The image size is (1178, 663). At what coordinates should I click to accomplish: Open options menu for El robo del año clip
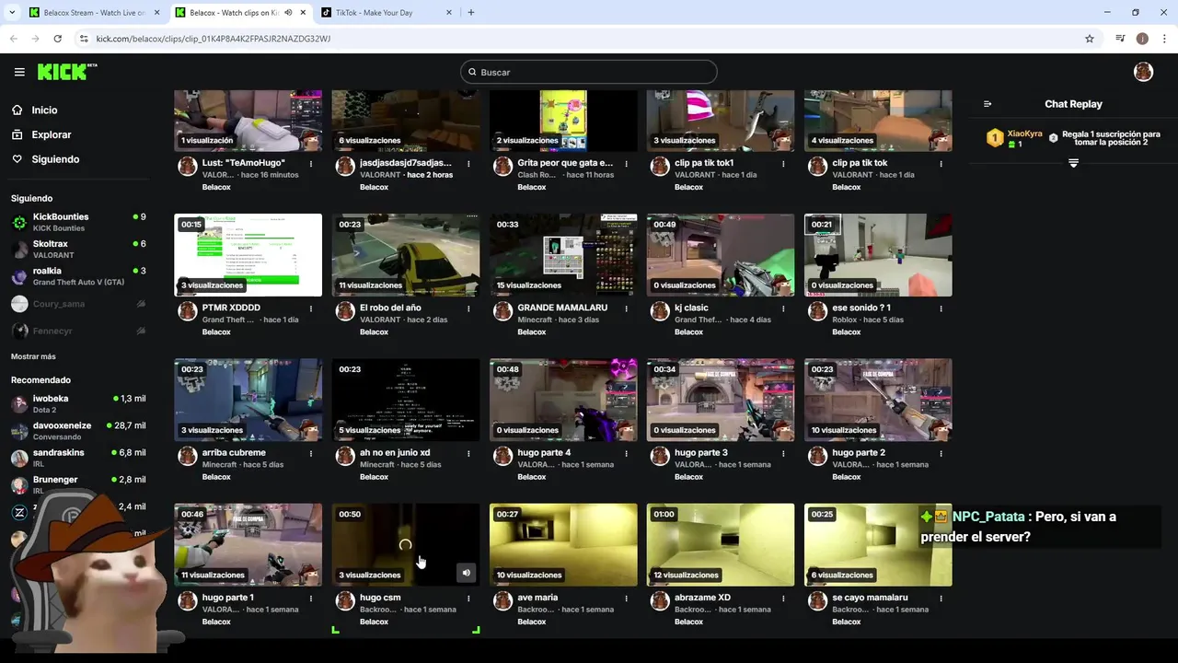click(468, 308)
